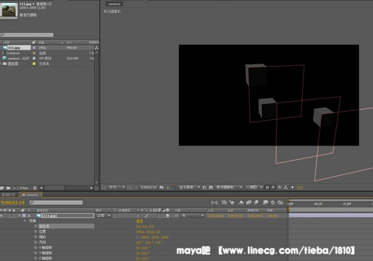The image size is (373, 261).
Task: Click the graph editor icon in timeline
Action: [280, 202]
